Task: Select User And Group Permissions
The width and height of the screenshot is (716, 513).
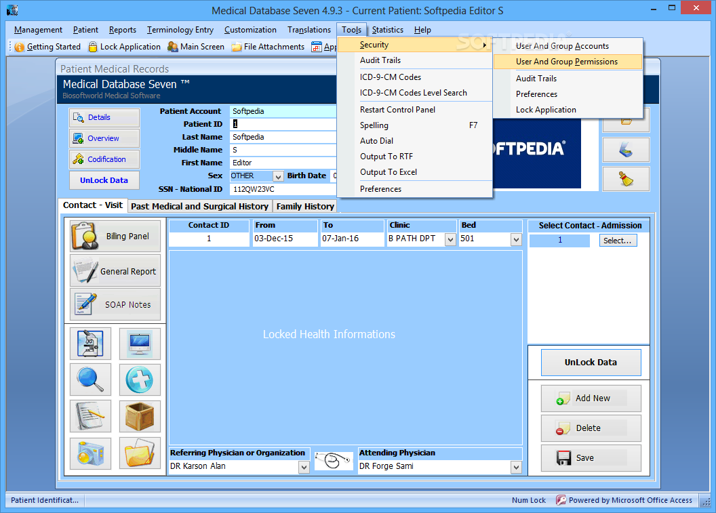Action: 568,62
